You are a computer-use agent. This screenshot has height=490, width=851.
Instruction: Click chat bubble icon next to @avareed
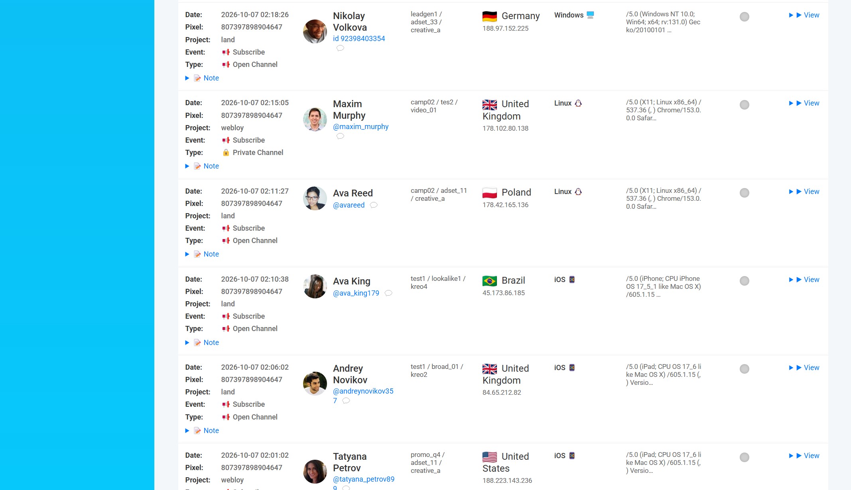click(374, 205)
